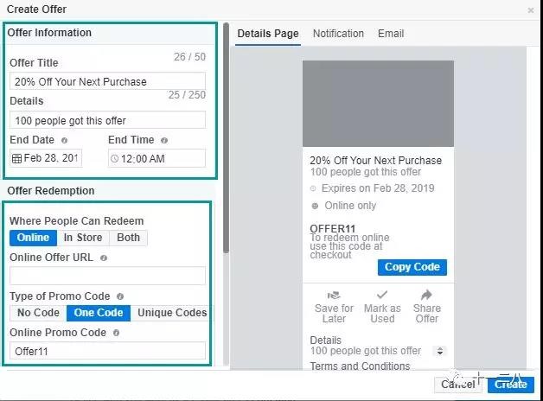Click the clock icon in End Time field

coord(115,158)
